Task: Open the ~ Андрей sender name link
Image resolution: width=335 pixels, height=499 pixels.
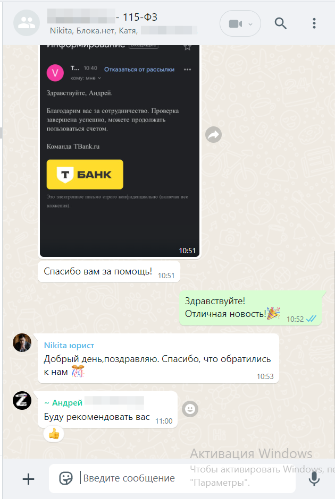Action: point(63,403)
